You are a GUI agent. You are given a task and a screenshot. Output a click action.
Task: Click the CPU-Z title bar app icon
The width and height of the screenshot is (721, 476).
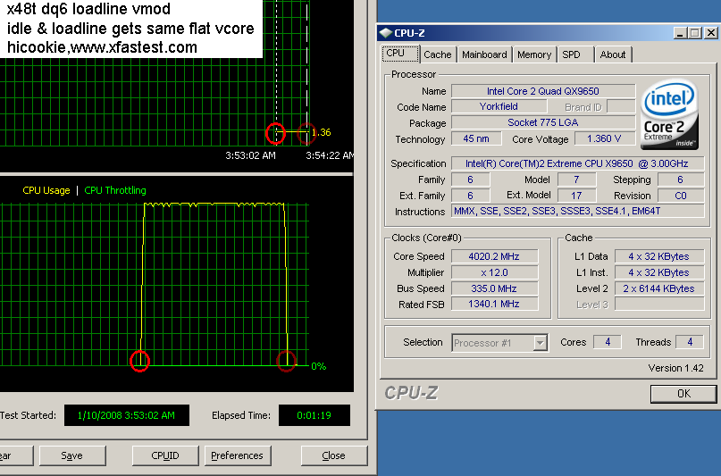tap(385, 33)
